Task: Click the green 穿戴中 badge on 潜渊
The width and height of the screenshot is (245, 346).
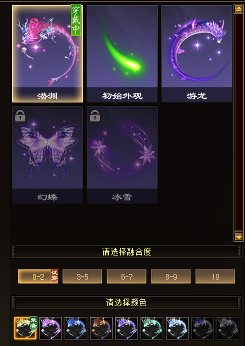Action: coord(76,20)
